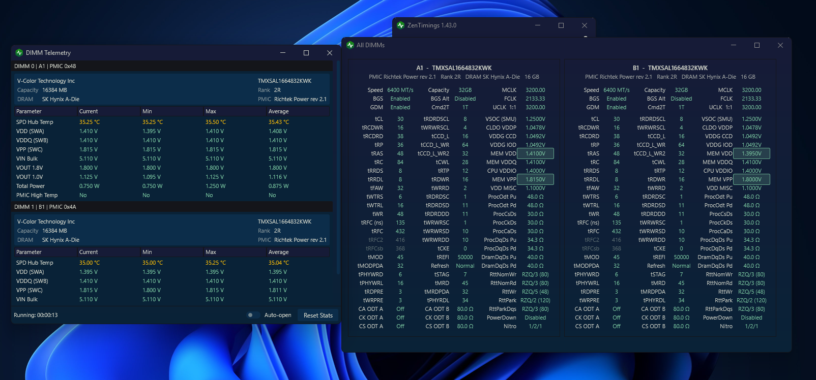Click the 'All DIMMs' window title text

tap(370, 45)
